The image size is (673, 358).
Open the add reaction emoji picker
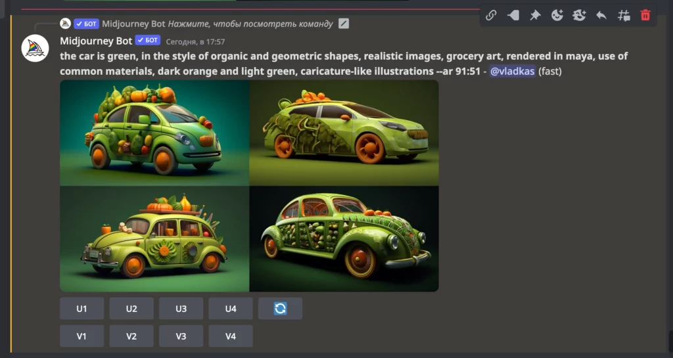pyautogui.click(x=557, y=15)
